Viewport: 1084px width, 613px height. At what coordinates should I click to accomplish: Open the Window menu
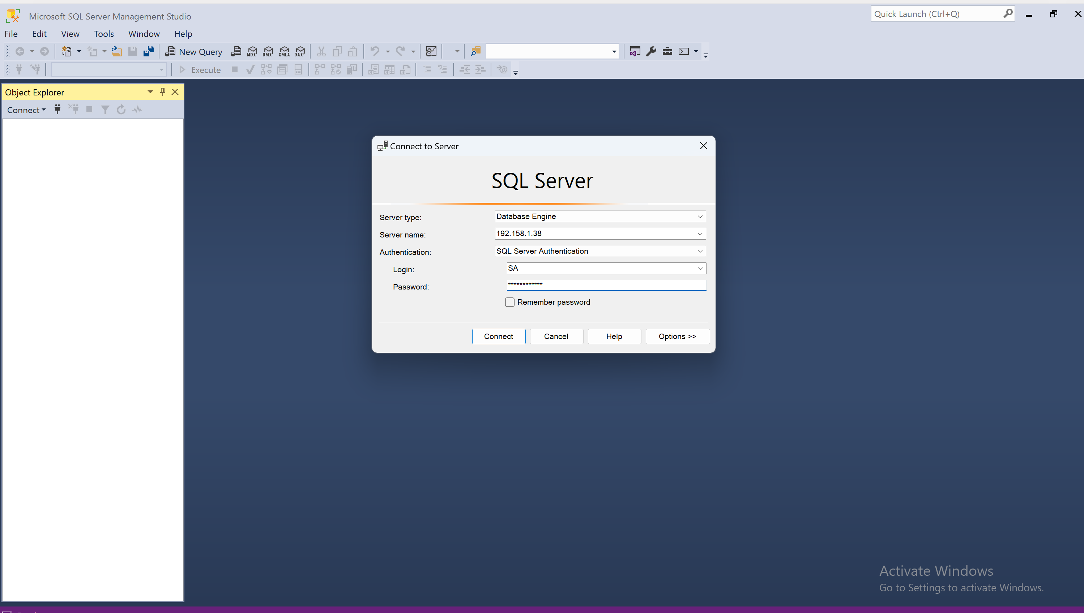pos(144,34)
